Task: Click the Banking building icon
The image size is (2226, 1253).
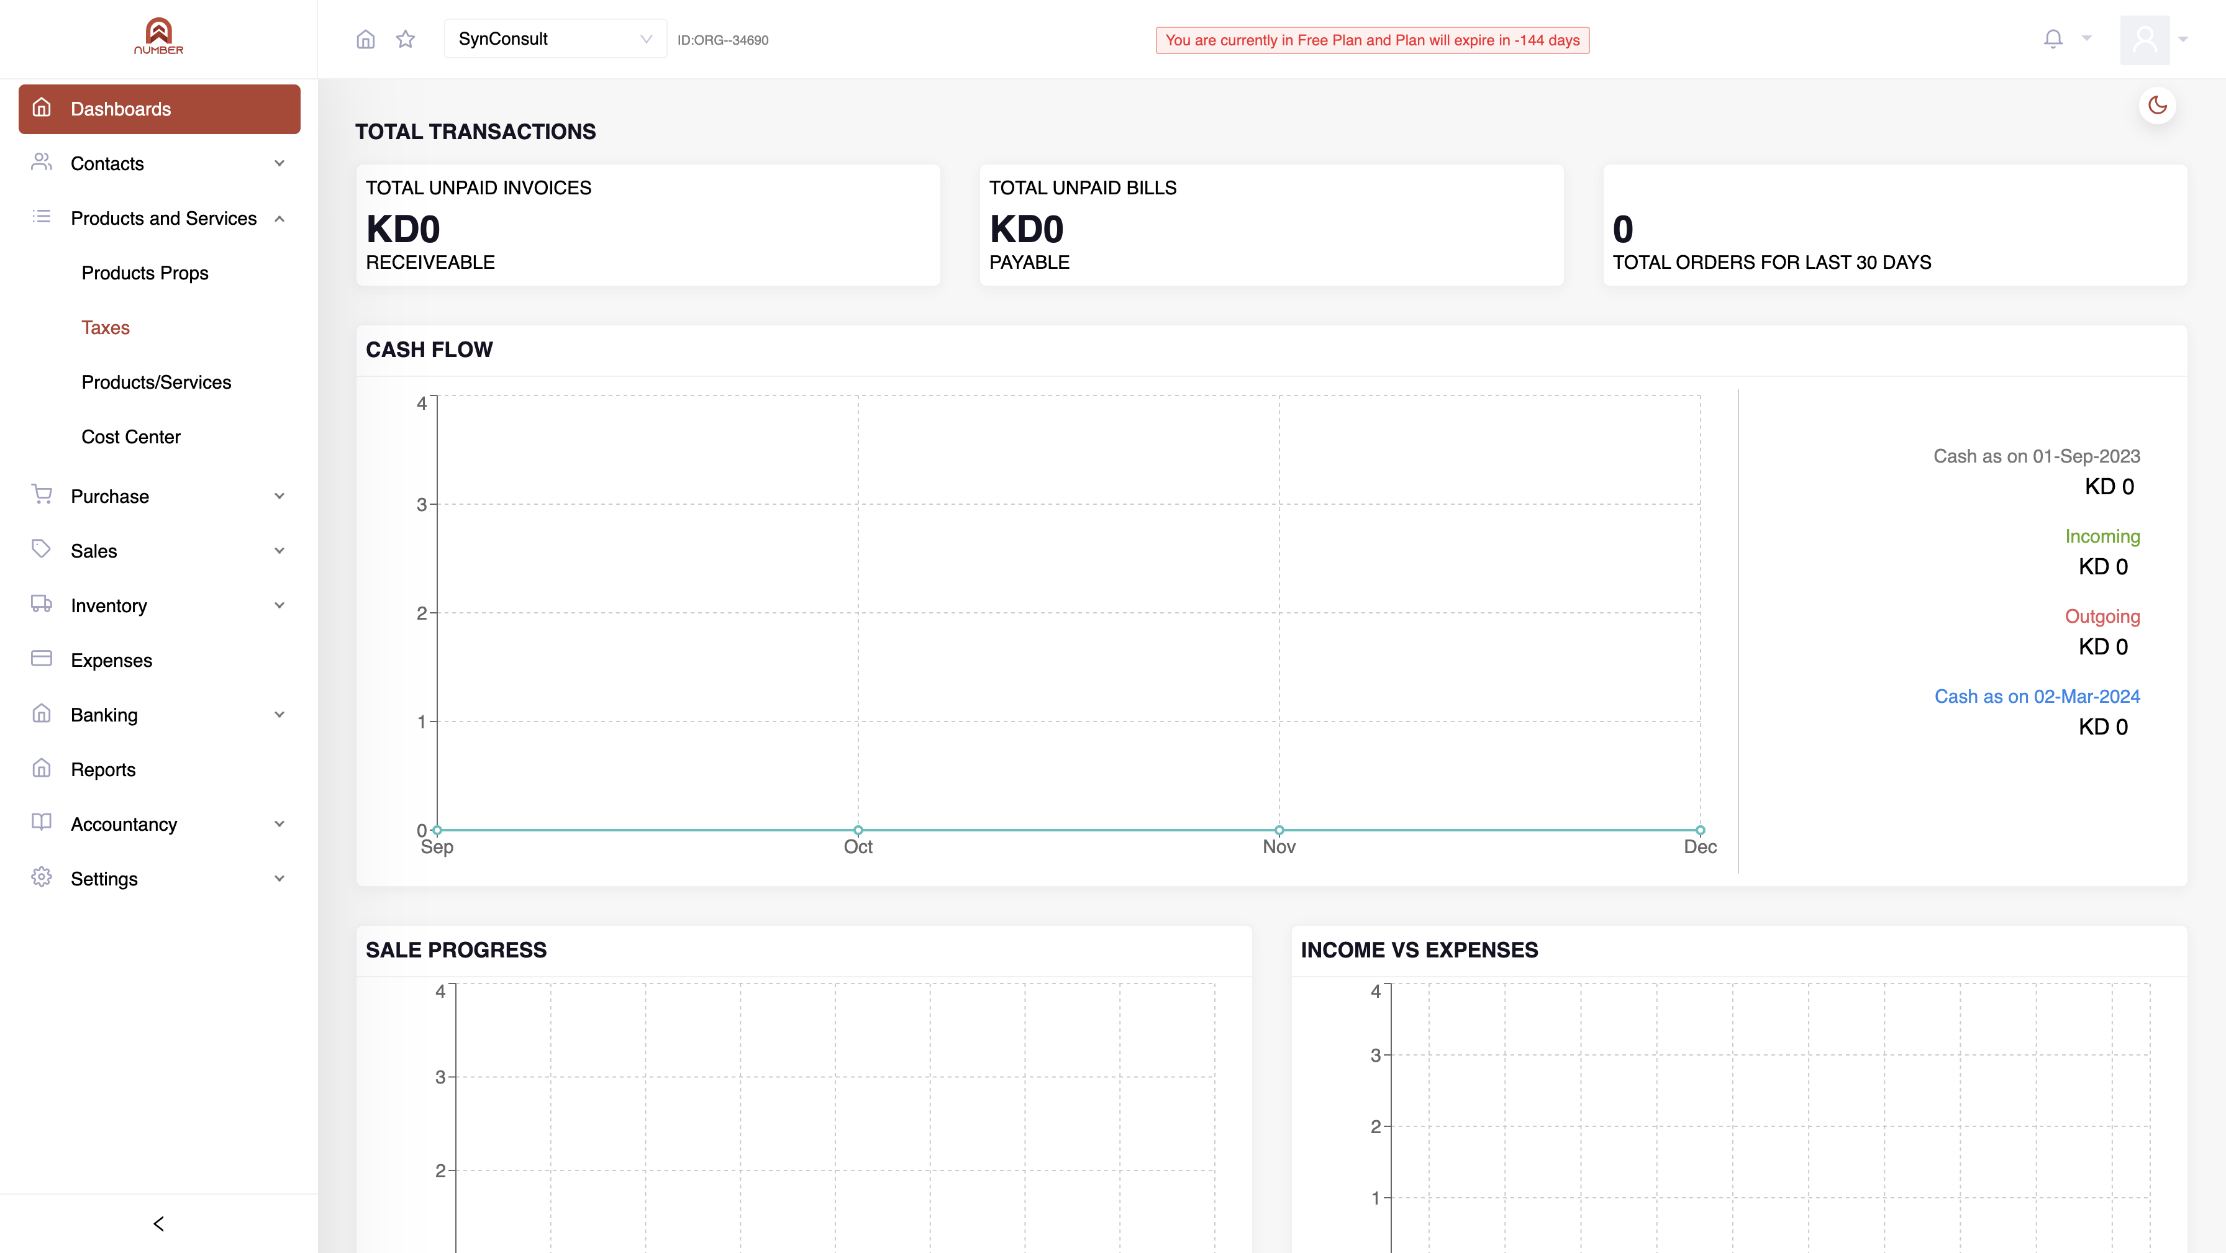Action: click(42, 713)
